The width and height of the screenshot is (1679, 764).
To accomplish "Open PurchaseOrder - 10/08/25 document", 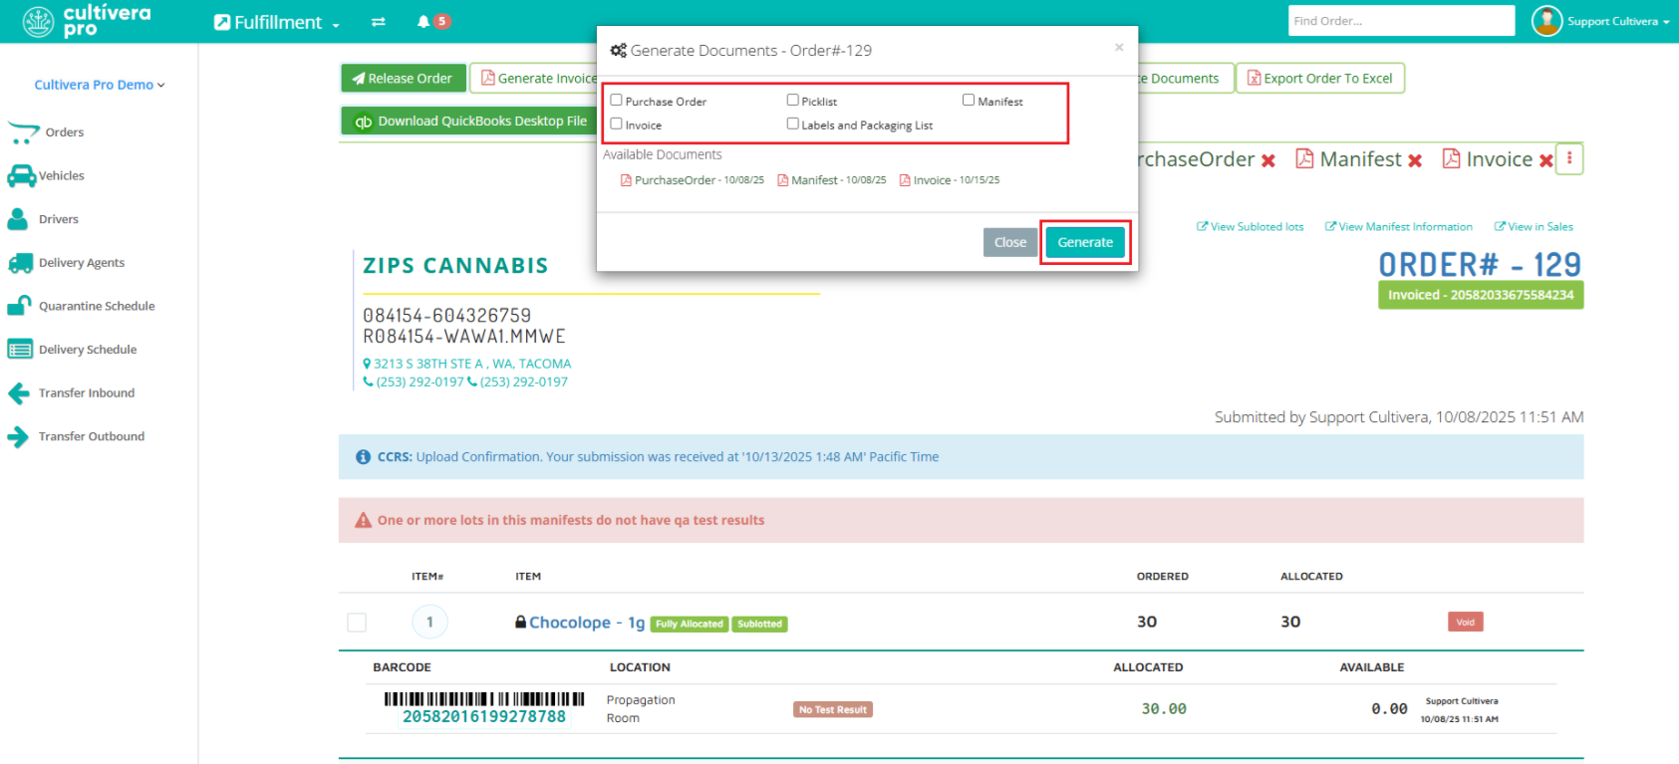I will click(693, 180).
